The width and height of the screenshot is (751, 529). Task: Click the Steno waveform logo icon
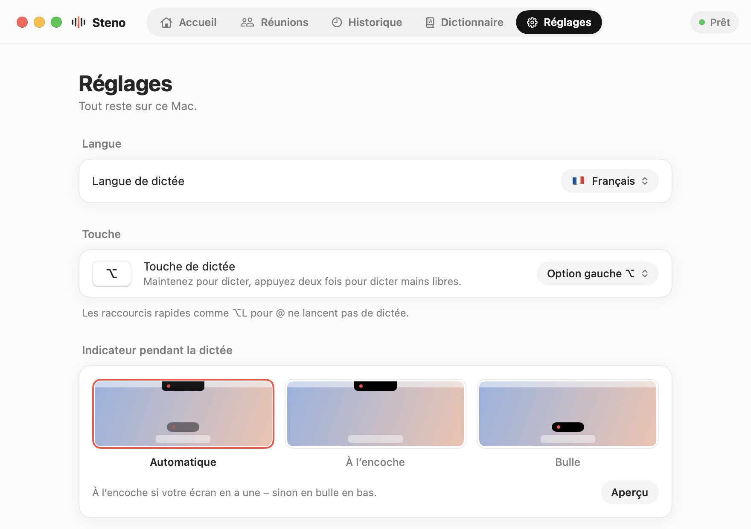(79, 22)
